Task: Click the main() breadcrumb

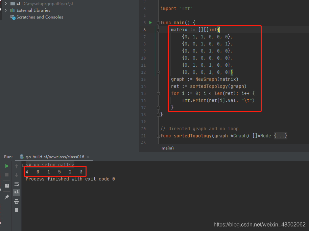Action: tap(168, 148)
